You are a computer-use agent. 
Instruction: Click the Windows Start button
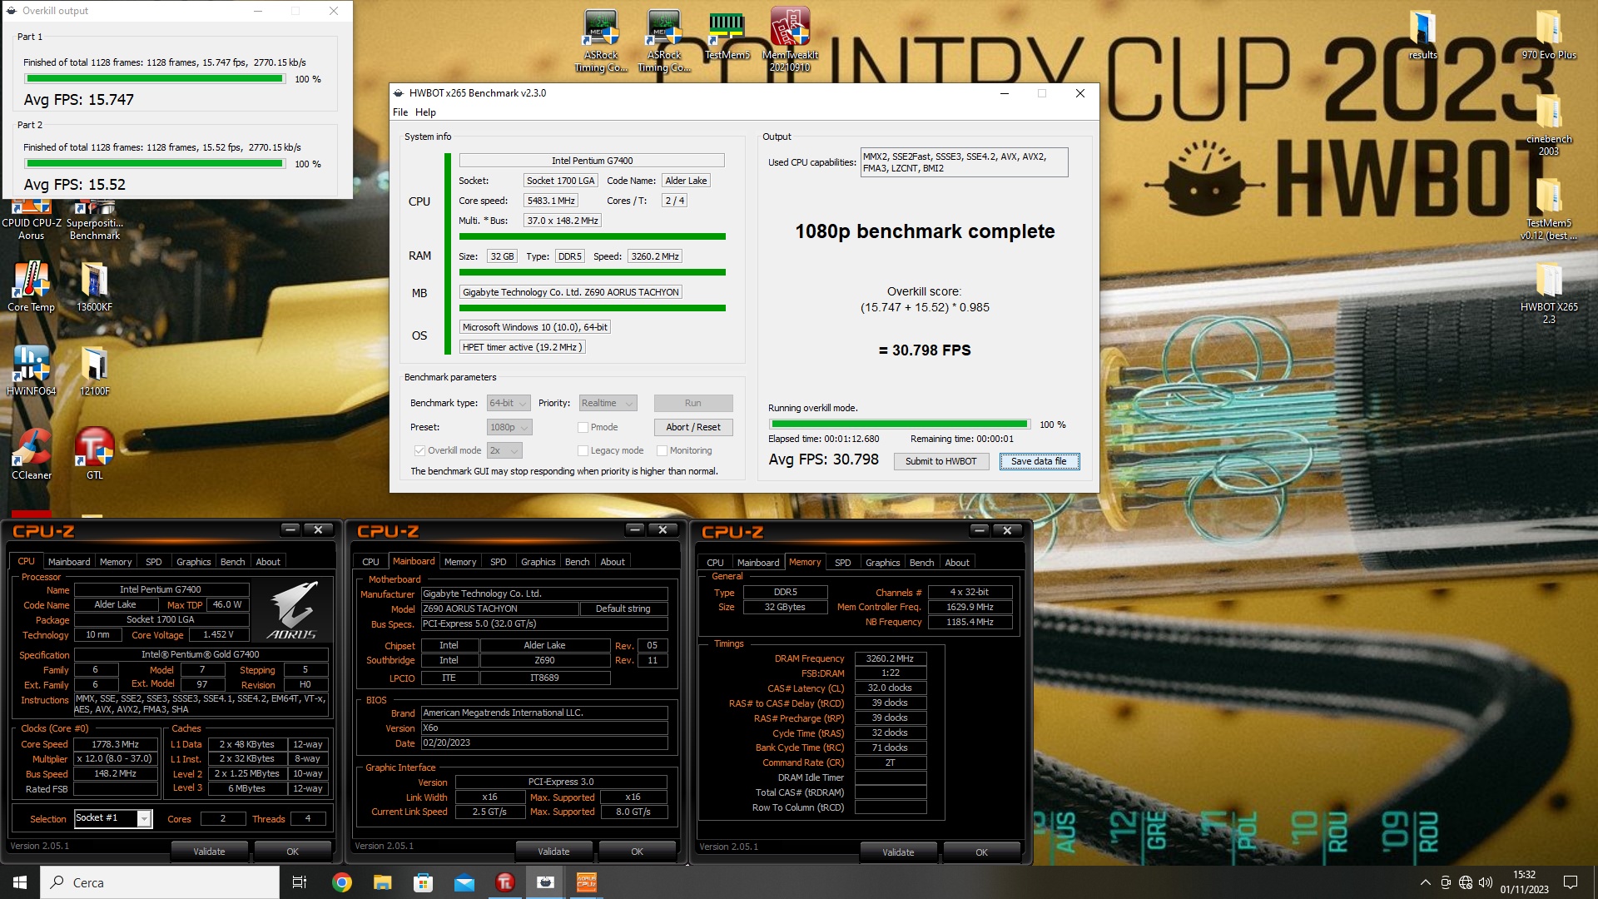[x=20, y=882]
